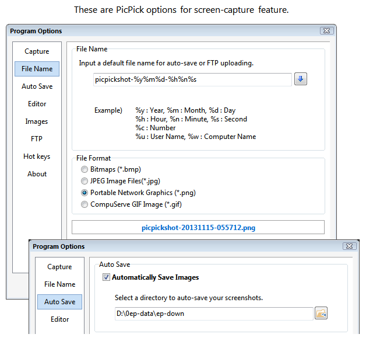Click '%h : Hour, %n : Minute, %s : Second' line
The image size is (366, 341).
(191, 119)
